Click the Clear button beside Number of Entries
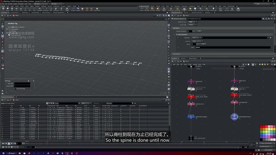Viewport: 276px width, 155px height. pyautogui.click(x=199, y=31)
